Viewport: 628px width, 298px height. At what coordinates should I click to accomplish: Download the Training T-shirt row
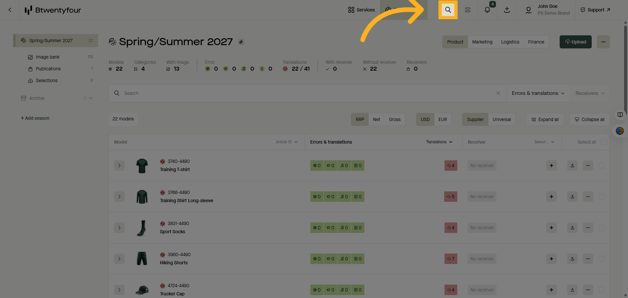pyautogui.click(x=572, y=166)
